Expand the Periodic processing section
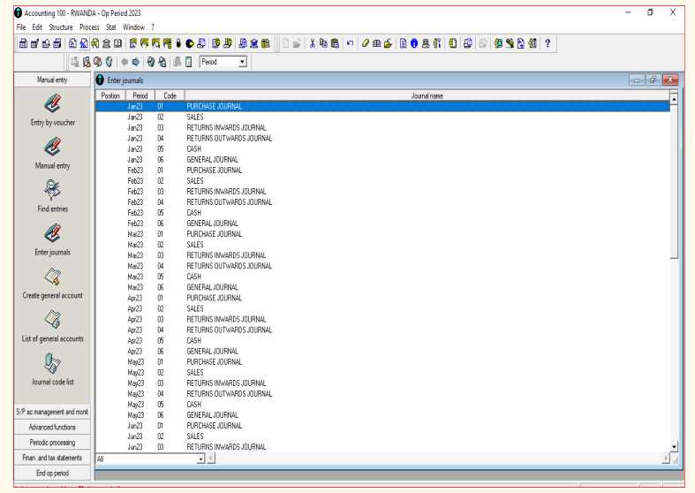 pyautogui.click(x=52, y=443)
